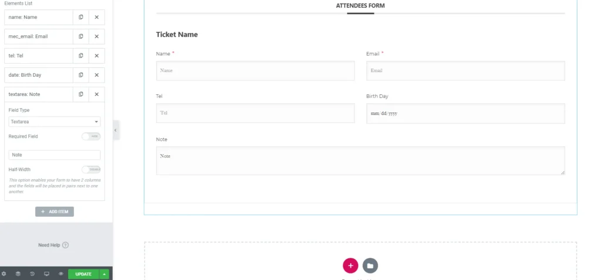Open the Birth Day date field
The height and width of the screenshot is (280, 601).
[x=465, y=114]
